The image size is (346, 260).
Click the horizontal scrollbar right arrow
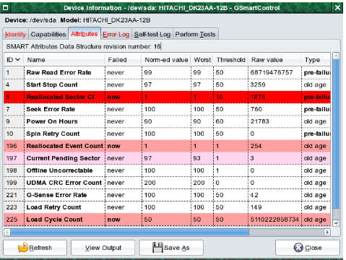pyautogui.click(x=327, y=232)
